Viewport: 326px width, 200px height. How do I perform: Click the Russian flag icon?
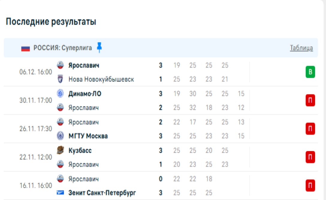coord(25,48)
